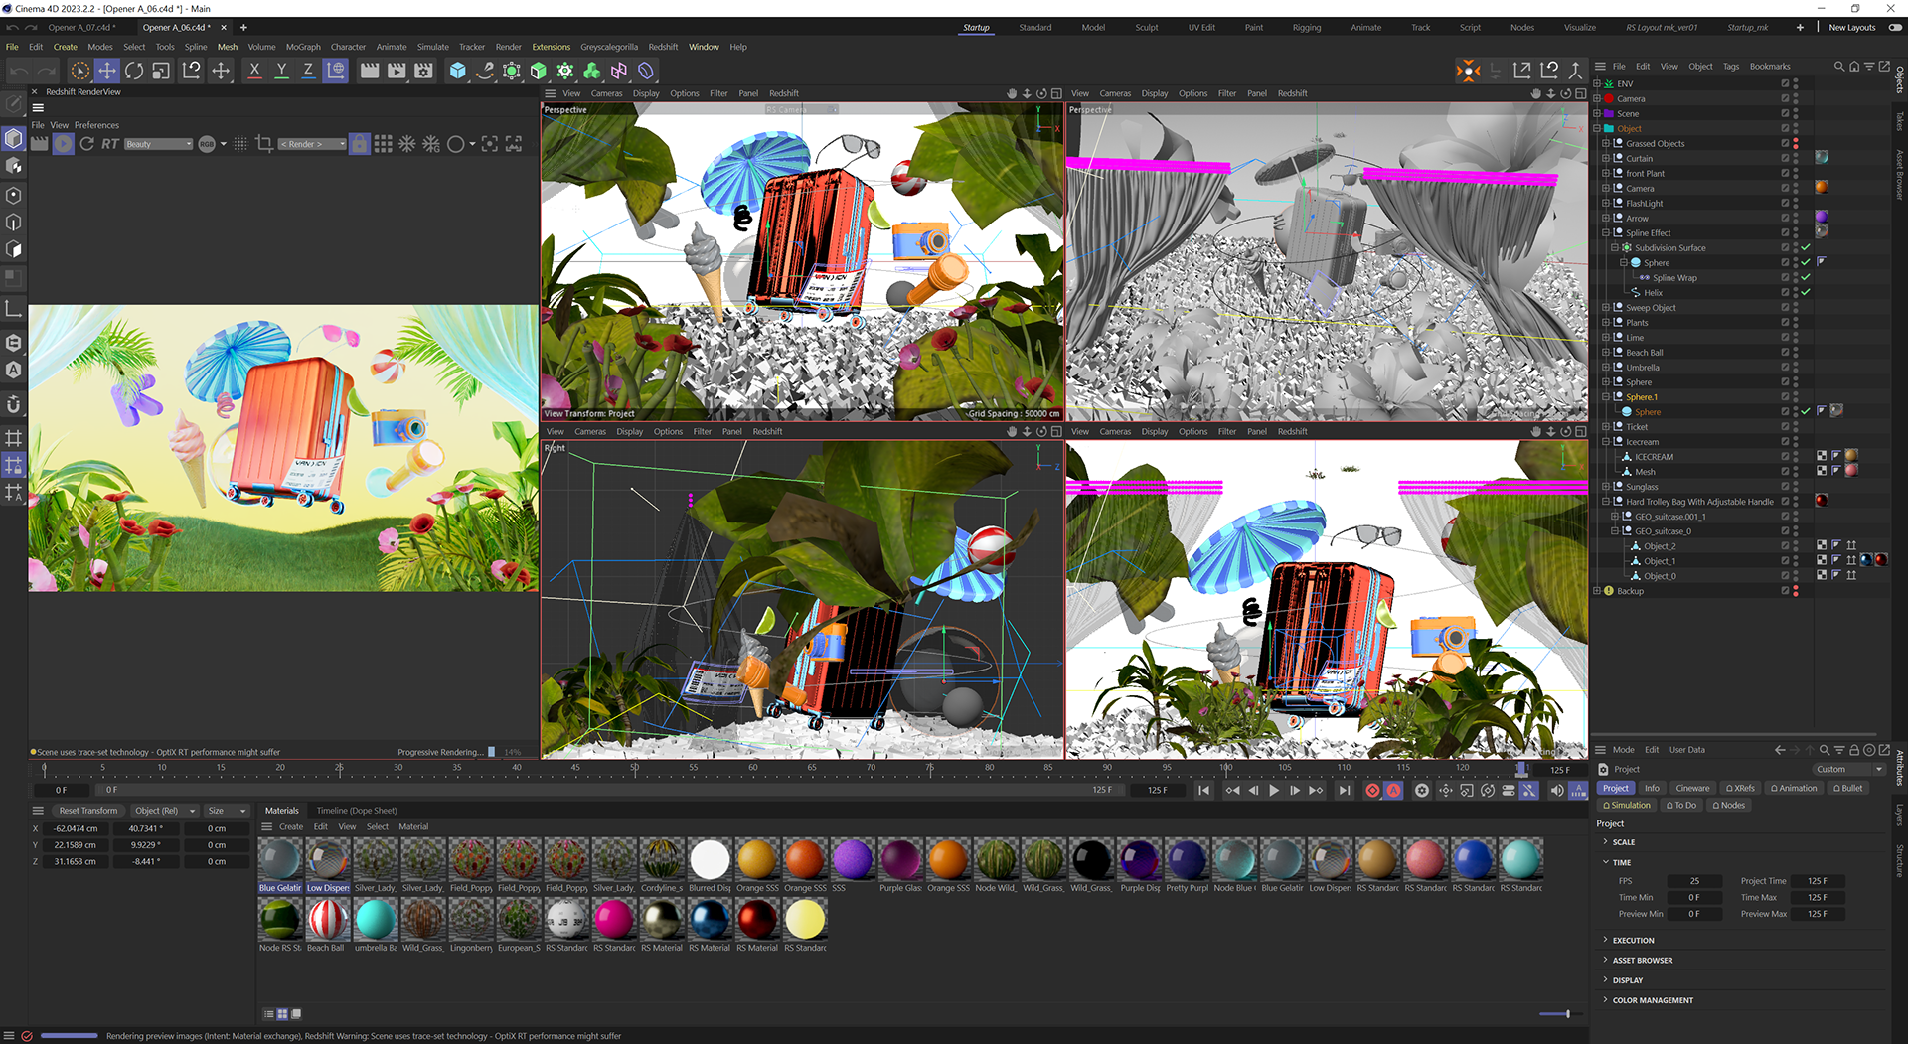The width and height of the screenshot is (1908, 1044).
Task: Collapse the Object folder node
Action: pos(1597,129)
